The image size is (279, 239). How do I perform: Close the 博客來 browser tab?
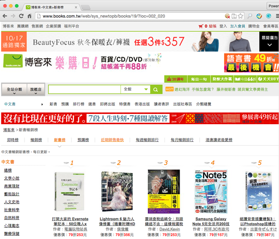(x=76, y=7)
